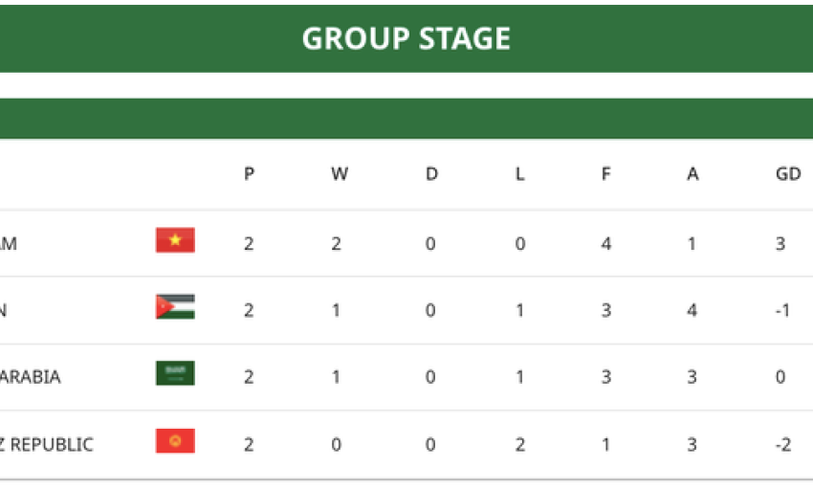Open the KYRGYZ REPUBLIC team name
This screenshot has width=813, height=490.
[47, 445]
